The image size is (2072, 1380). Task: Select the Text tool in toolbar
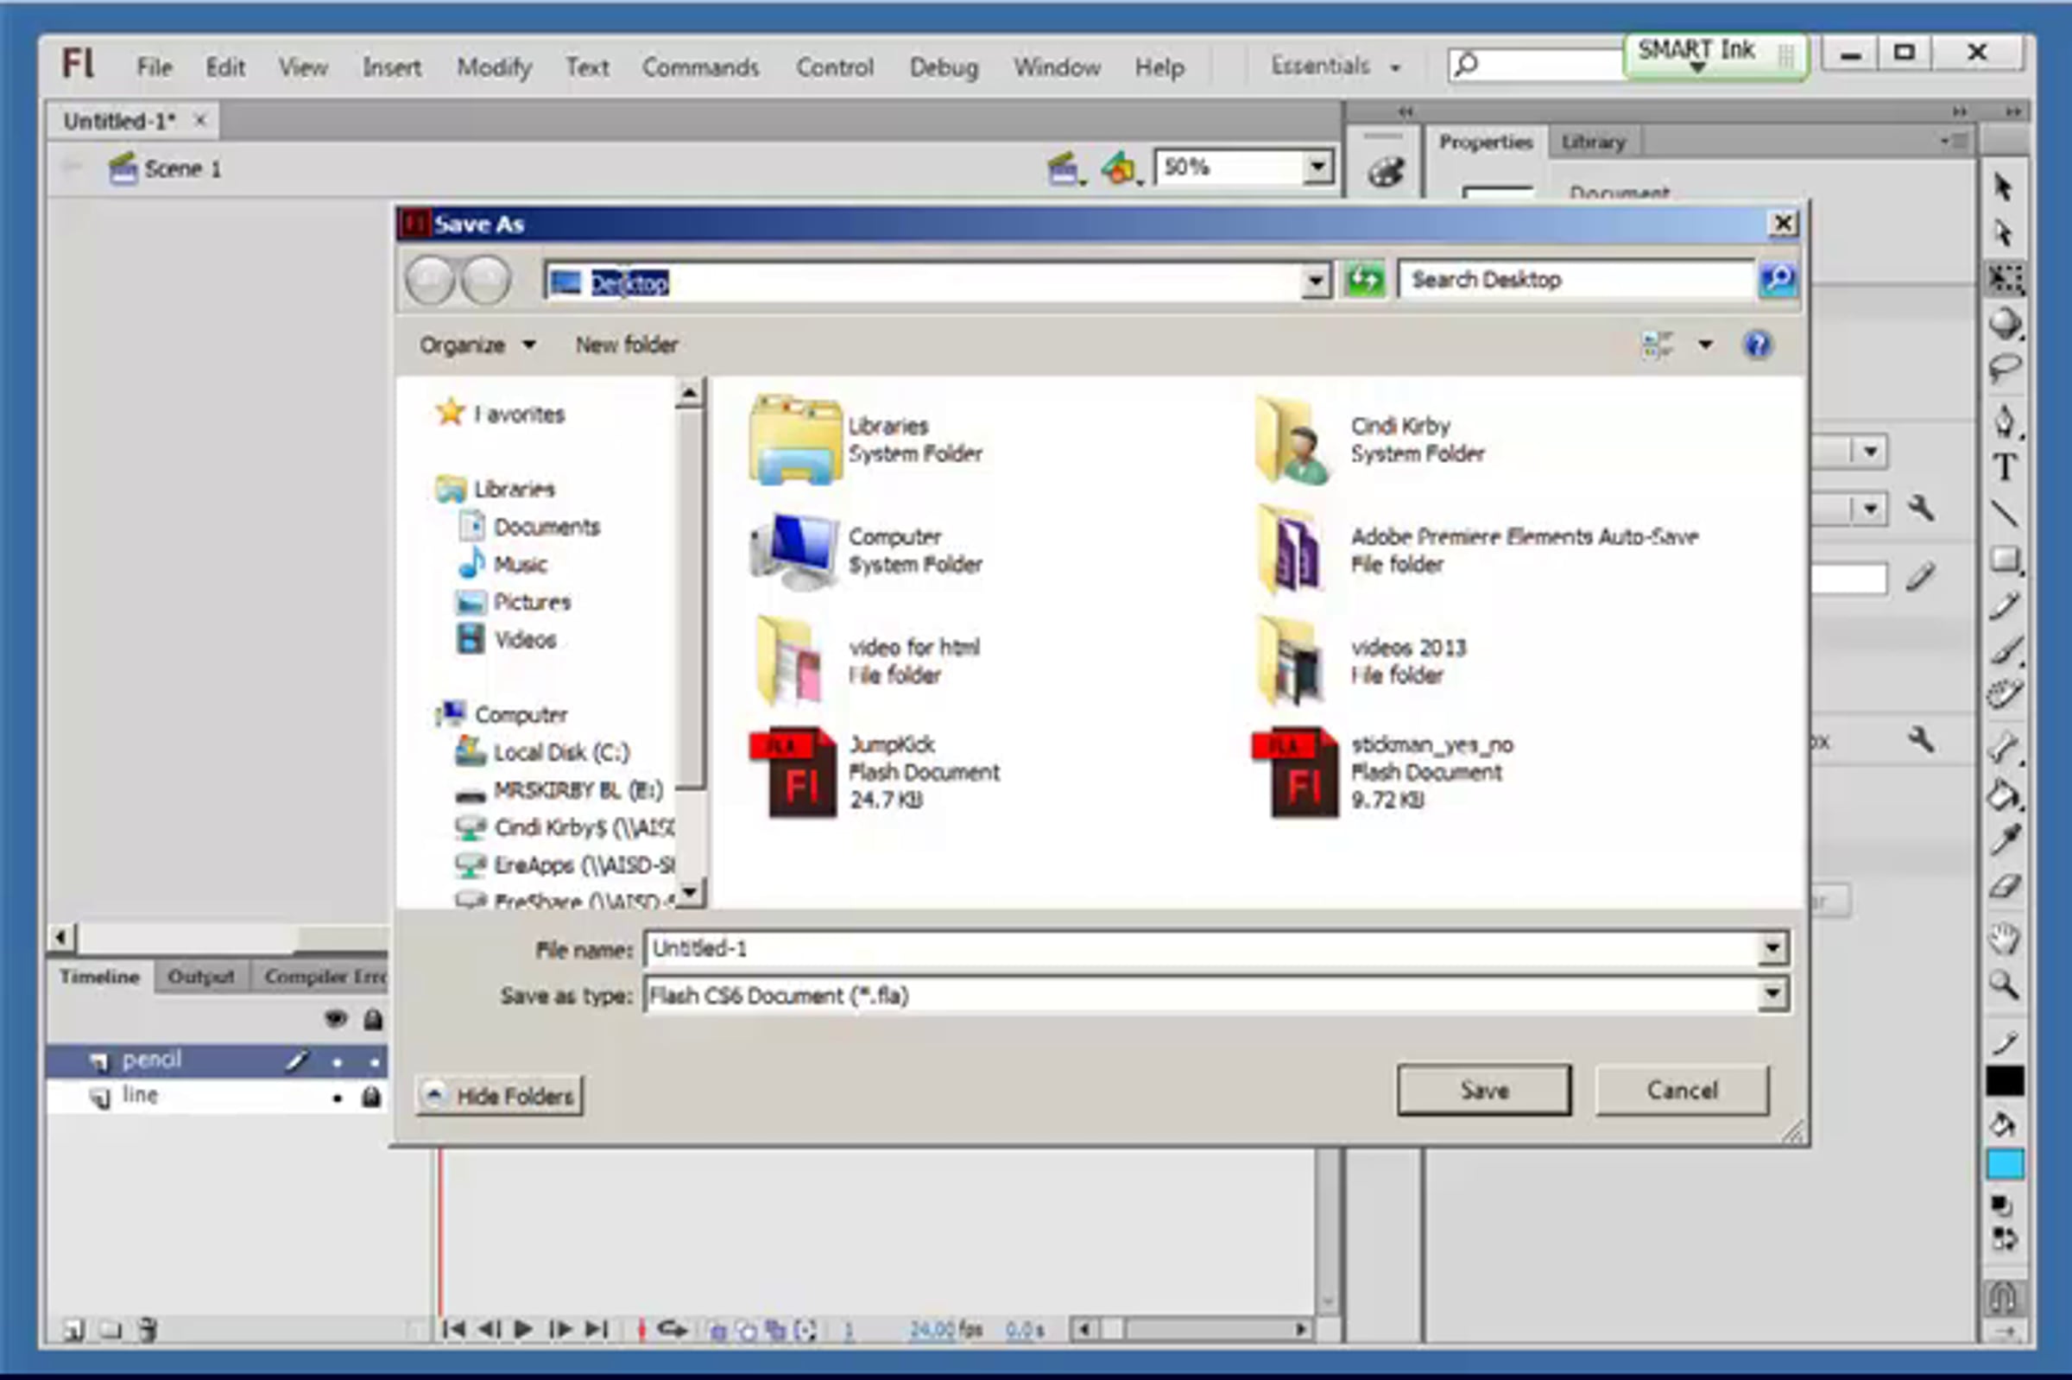[x=2005, y=467]
